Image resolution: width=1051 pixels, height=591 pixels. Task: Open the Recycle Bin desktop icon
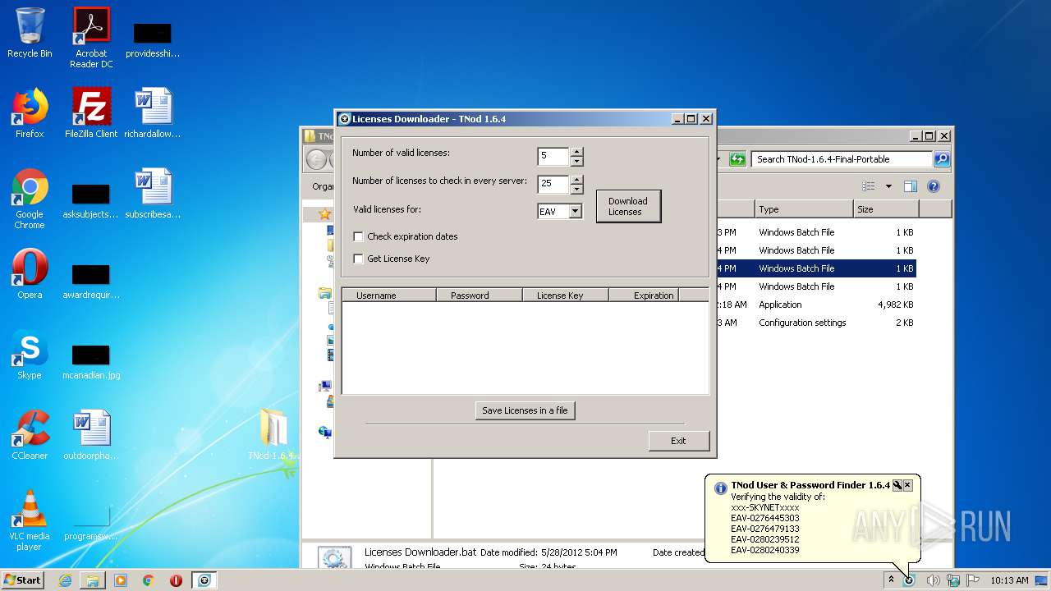(30, 33)
